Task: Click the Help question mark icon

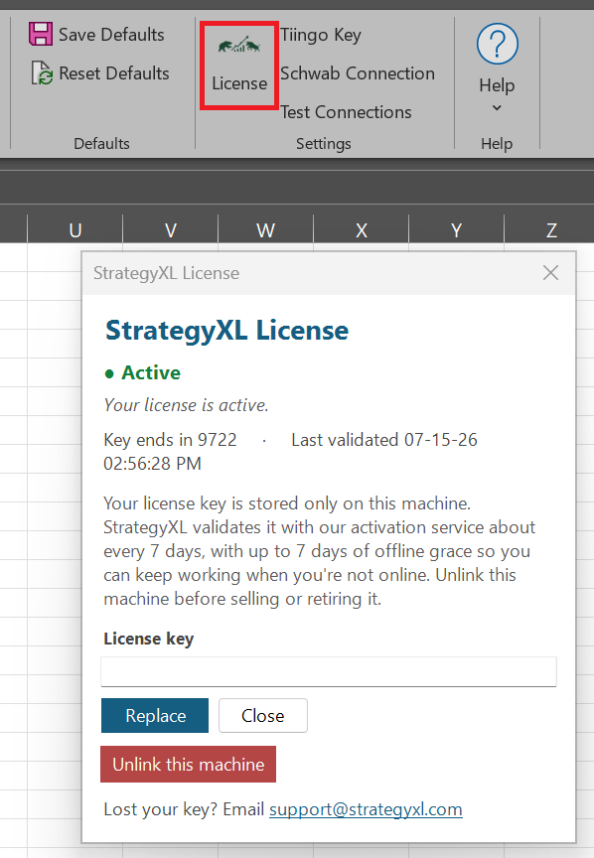Action: [x=497, y=44]
